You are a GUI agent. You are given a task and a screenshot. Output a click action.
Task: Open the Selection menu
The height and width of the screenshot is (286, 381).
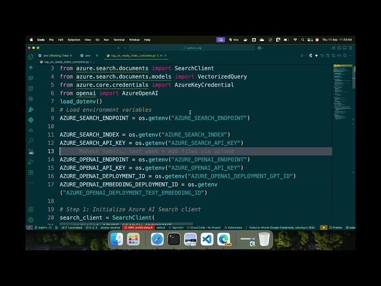click(x=74, y=40)
